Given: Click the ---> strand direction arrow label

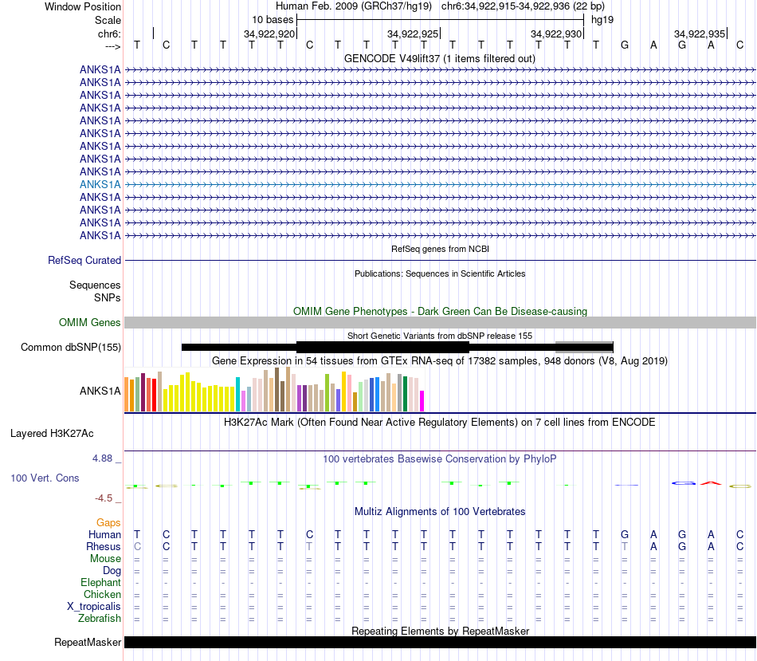Looking at the screenshot, I should click(112, 46).
